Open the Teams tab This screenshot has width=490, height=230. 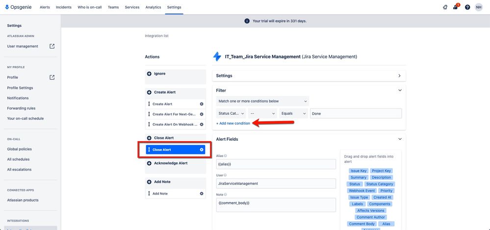(x=113, y=7)
